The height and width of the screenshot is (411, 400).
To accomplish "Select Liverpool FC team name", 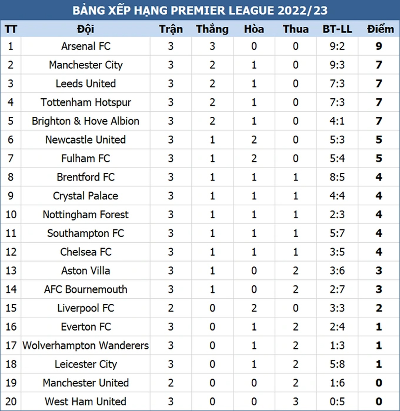I will tap(86, 308).
